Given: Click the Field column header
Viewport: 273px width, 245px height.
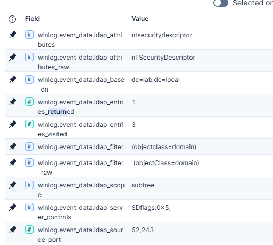Looking at the screenshot, I should (32, 19).
